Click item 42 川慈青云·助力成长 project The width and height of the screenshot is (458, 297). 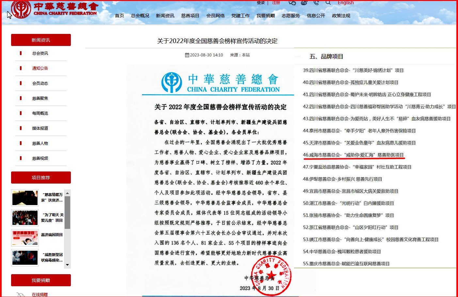pyautogui.click(x=379, y=107)
